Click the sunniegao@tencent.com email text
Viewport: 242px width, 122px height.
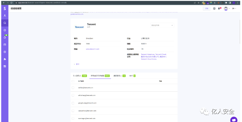pyautogui.click(x=87, y=118)
